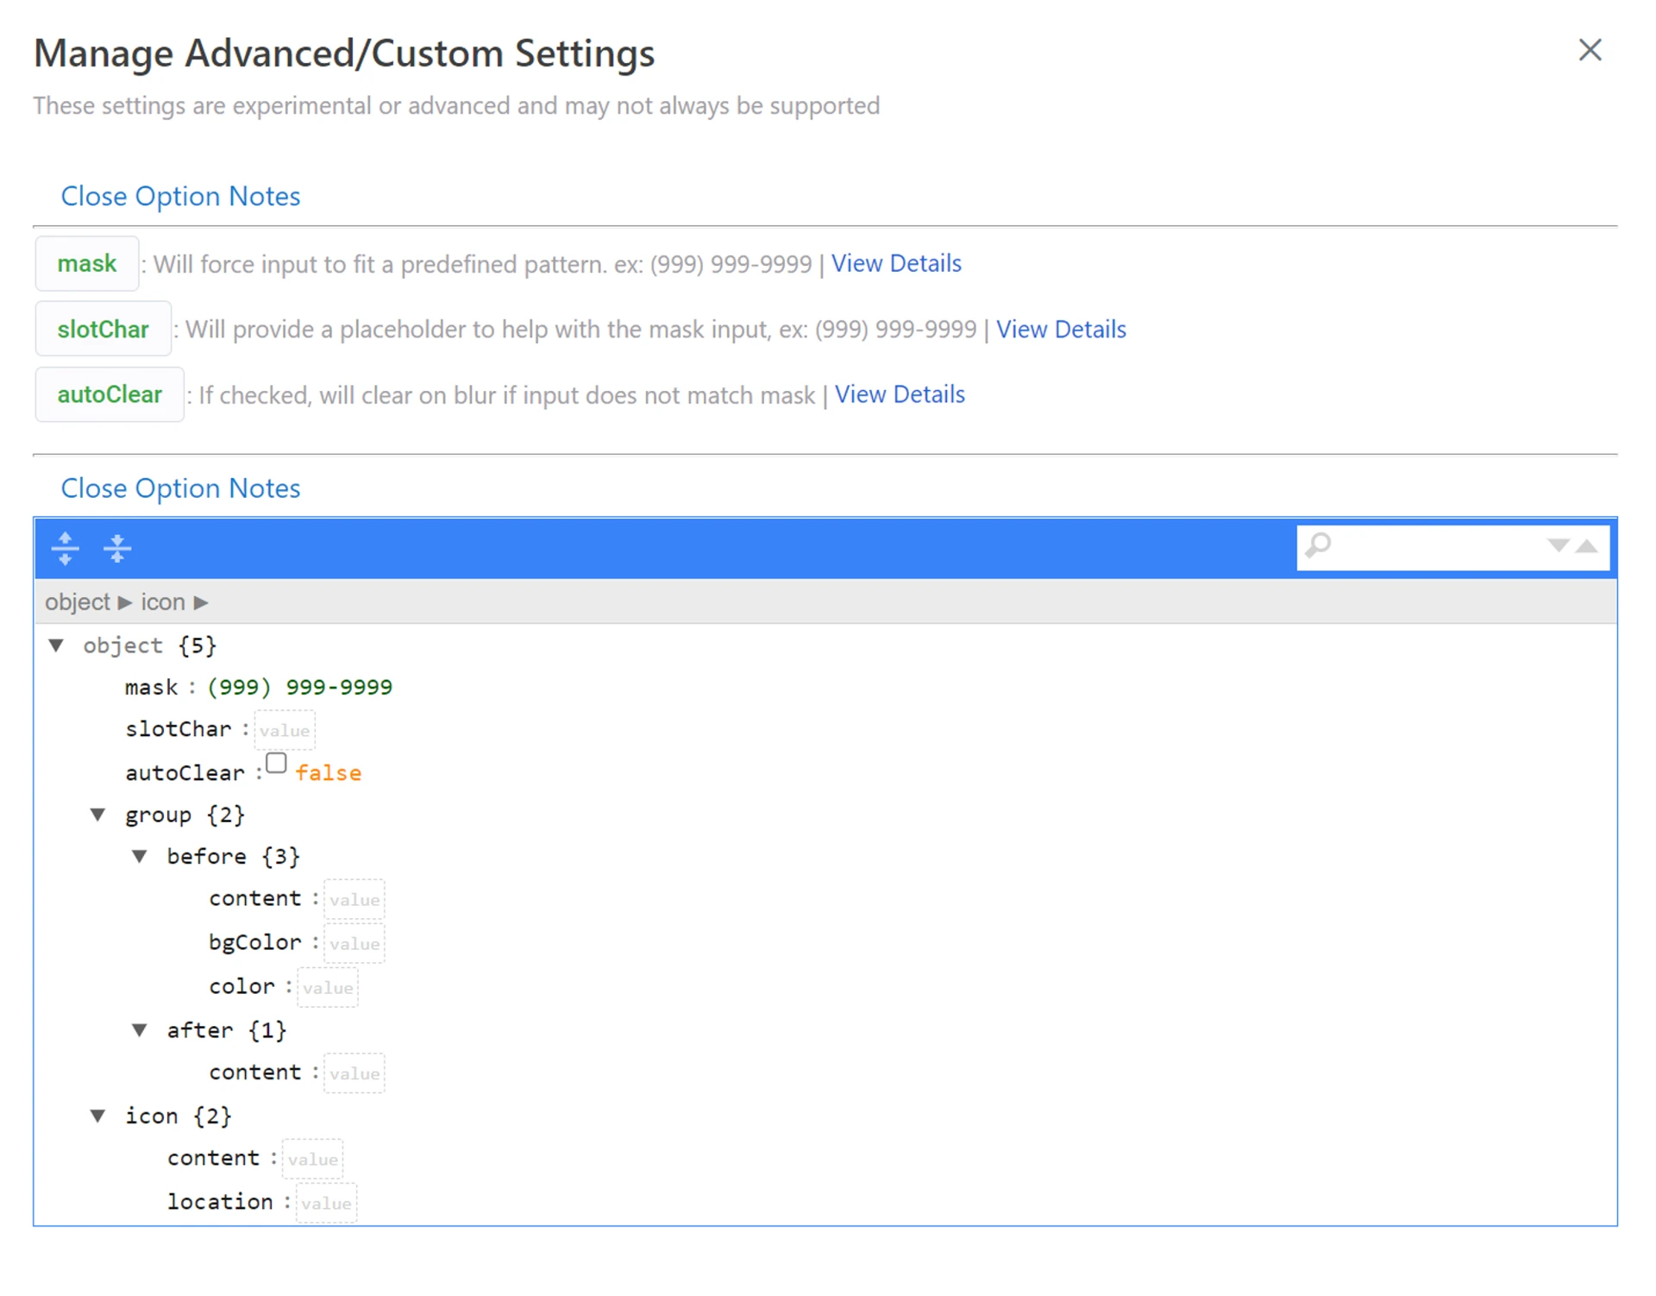Screen dimensions: 1656x1296
Task: Open View Details link for mask
Action: pyautogui.click(x=895, y=263)
